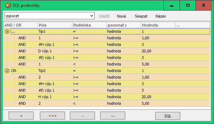The image size is (214, 124).
Task: Open the vypocet dropdown arrow
Action: (x=92, y=16)
